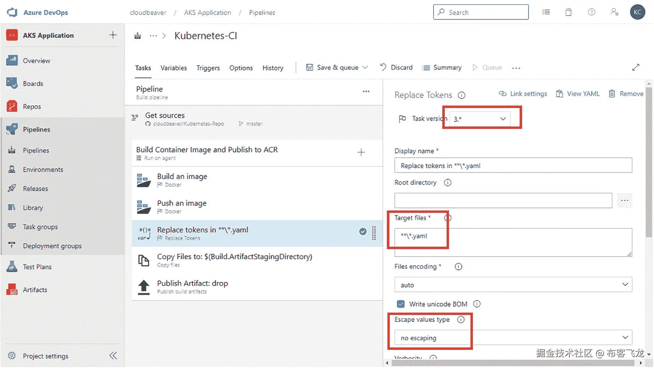Switch to the History tab
Screen dimensions: 654x368
[273, 68]
